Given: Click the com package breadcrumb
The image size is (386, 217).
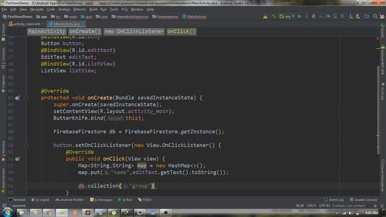Looking at the screenshot, I should coord(102,17).
